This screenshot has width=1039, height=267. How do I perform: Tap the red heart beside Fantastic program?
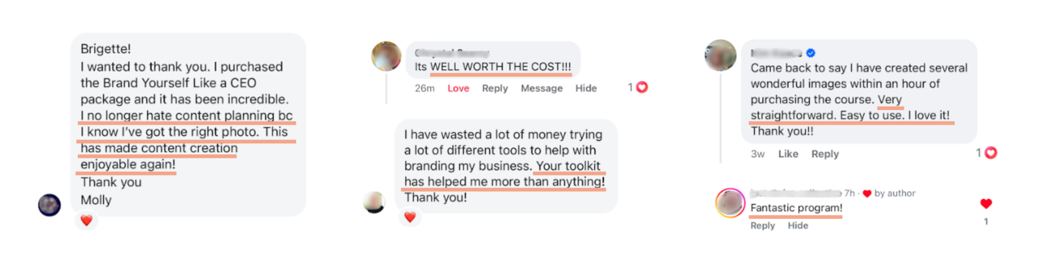986,203
